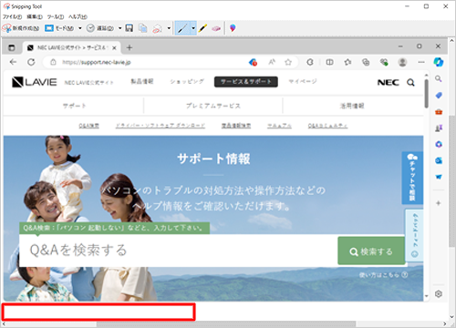Send the snip via the envelope icon
The image size is (456, 328).
pos(157,28)
